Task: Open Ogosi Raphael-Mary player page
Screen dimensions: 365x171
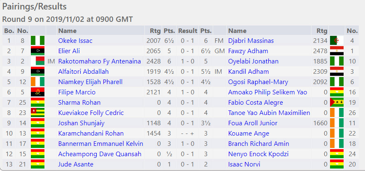Action: pos(258,82)
